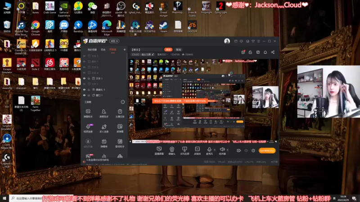
Task: Select the 窗口 1 layer row
Action: tap(104, 95)
